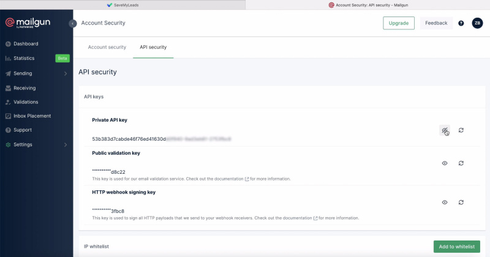This screenshot has height=257, width=490.
Task: Hide the Private API key
Action: (445, 130)
